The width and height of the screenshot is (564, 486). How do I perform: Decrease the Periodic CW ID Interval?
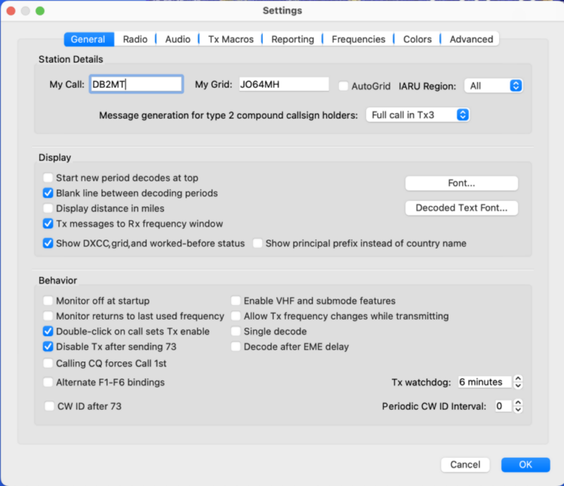pos(518,410)
